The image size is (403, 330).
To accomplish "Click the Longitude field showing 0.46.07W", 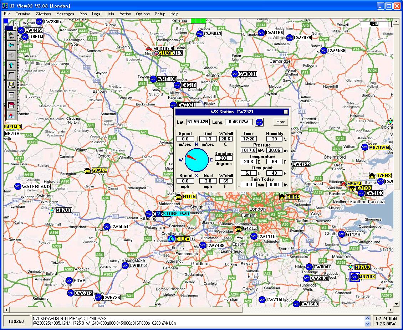I will [x=239, y=122].
